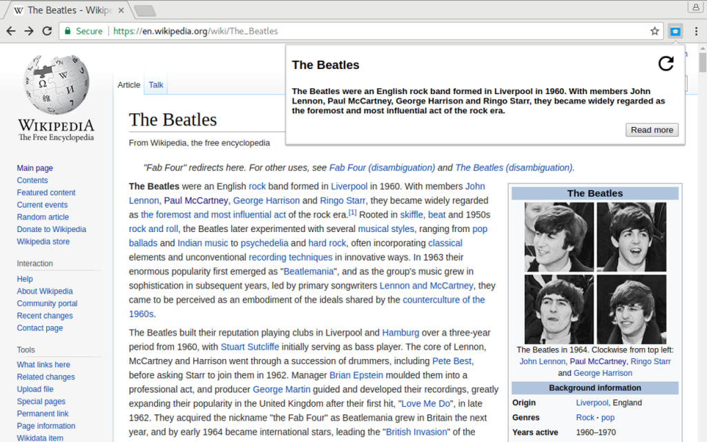
Task: Click John Lennon's photo in the infobox
Action: pos(559,237)
